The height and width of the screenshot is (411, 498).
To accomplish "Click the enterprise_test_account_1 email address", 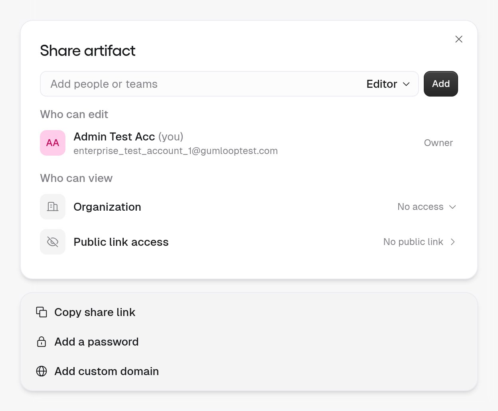I will pyautogui.click(x=176, y=151).
